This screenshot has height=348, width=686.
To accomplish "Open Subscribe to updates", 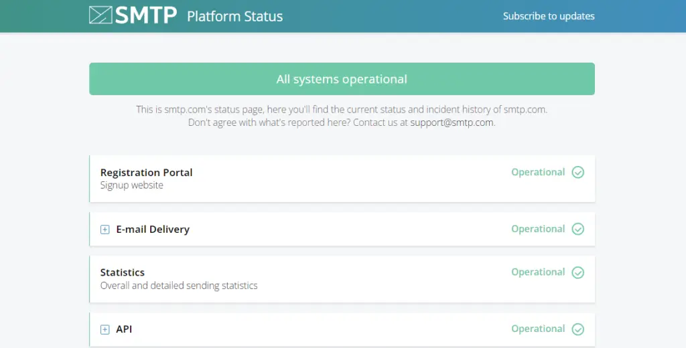I will tap(549, 16).
